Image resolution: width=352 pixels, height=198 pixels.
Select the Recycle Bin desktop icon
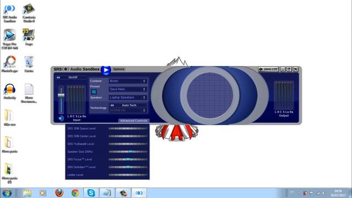click(x=29, y=64)
